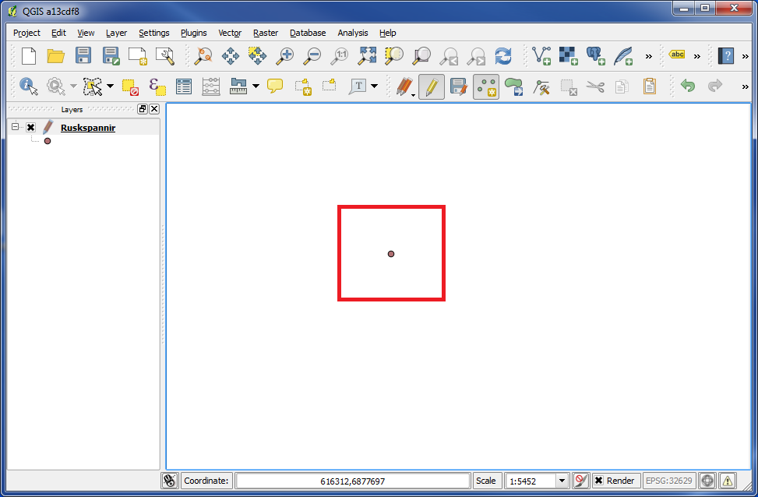Select the Zoom Out magnifier tool

312,56
